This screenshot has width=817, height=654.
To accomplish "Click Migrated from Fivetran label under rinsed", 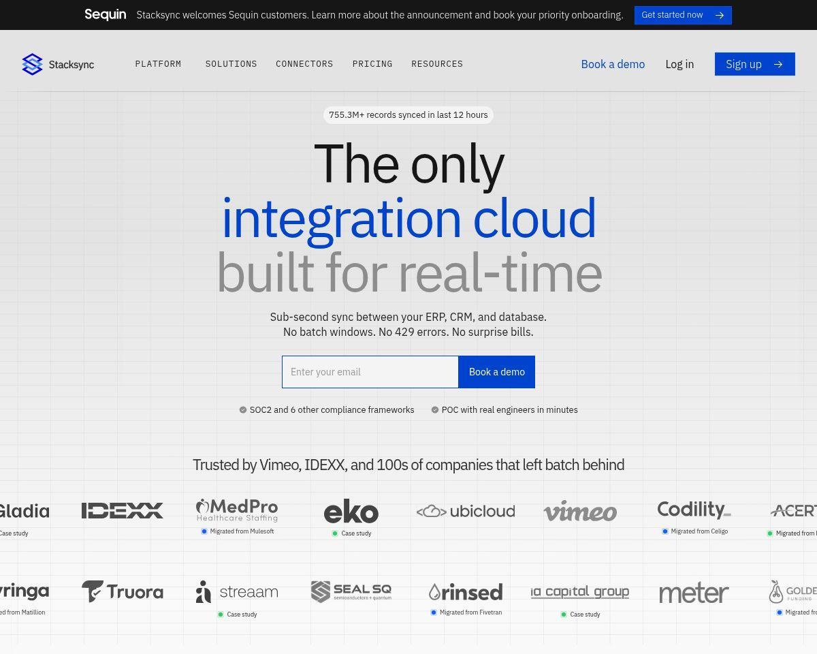I will [466, 612].
